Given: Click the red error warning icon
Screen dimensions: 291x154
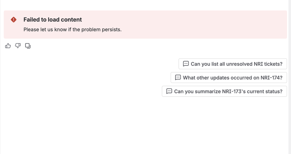Looking at the screenshot, I should 14,20.
